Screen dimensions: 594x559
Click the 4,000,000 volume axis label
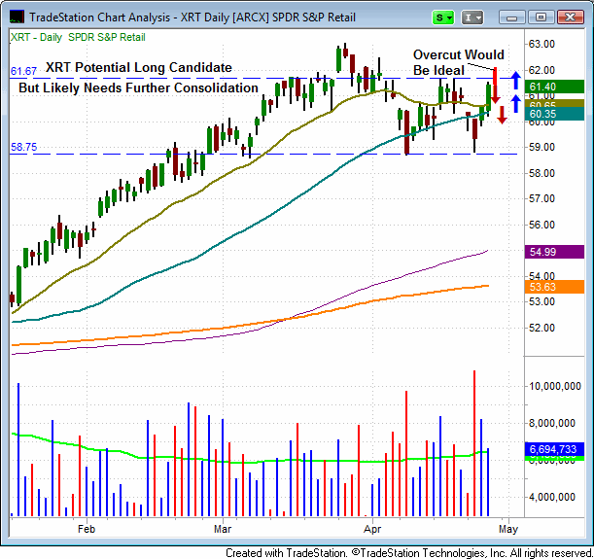[x=552, y=497]
